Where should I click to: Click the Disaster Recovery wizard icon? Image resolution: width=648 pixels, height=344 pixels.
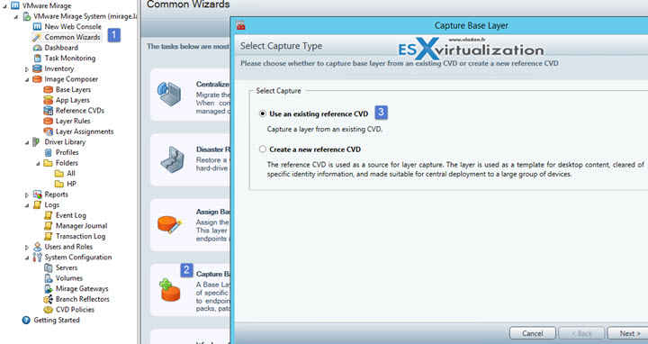tap(172, 159)
